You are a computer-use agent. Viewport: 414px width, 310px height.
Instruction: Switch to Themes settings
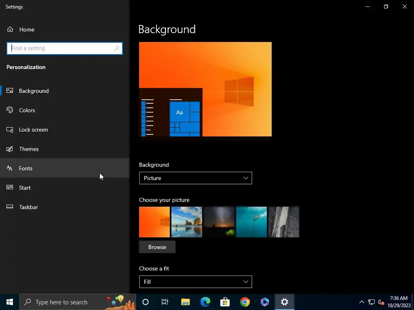click(65, 149)
